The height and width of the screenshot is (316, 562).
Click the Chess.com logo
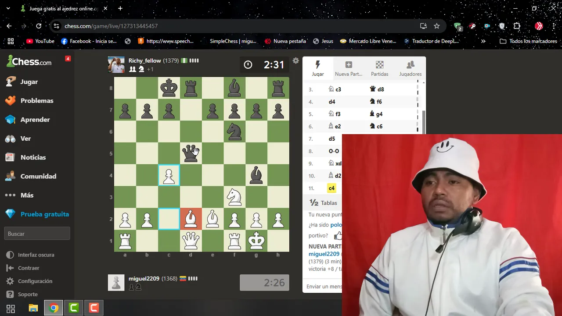(x=29, y=61)
